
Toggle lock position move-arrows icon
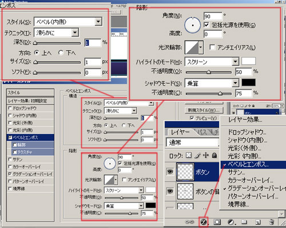click(206, 156)
